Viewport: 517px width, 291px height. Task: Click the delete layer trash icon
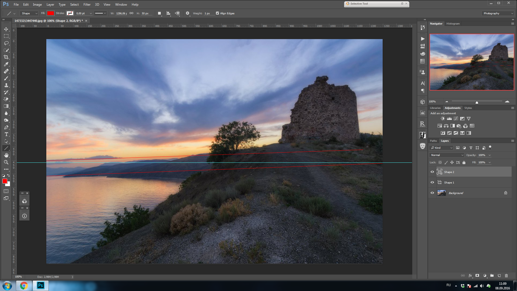506,276
